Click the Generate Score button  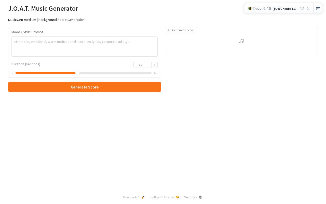pyautogui.click(x=85, y=87)
